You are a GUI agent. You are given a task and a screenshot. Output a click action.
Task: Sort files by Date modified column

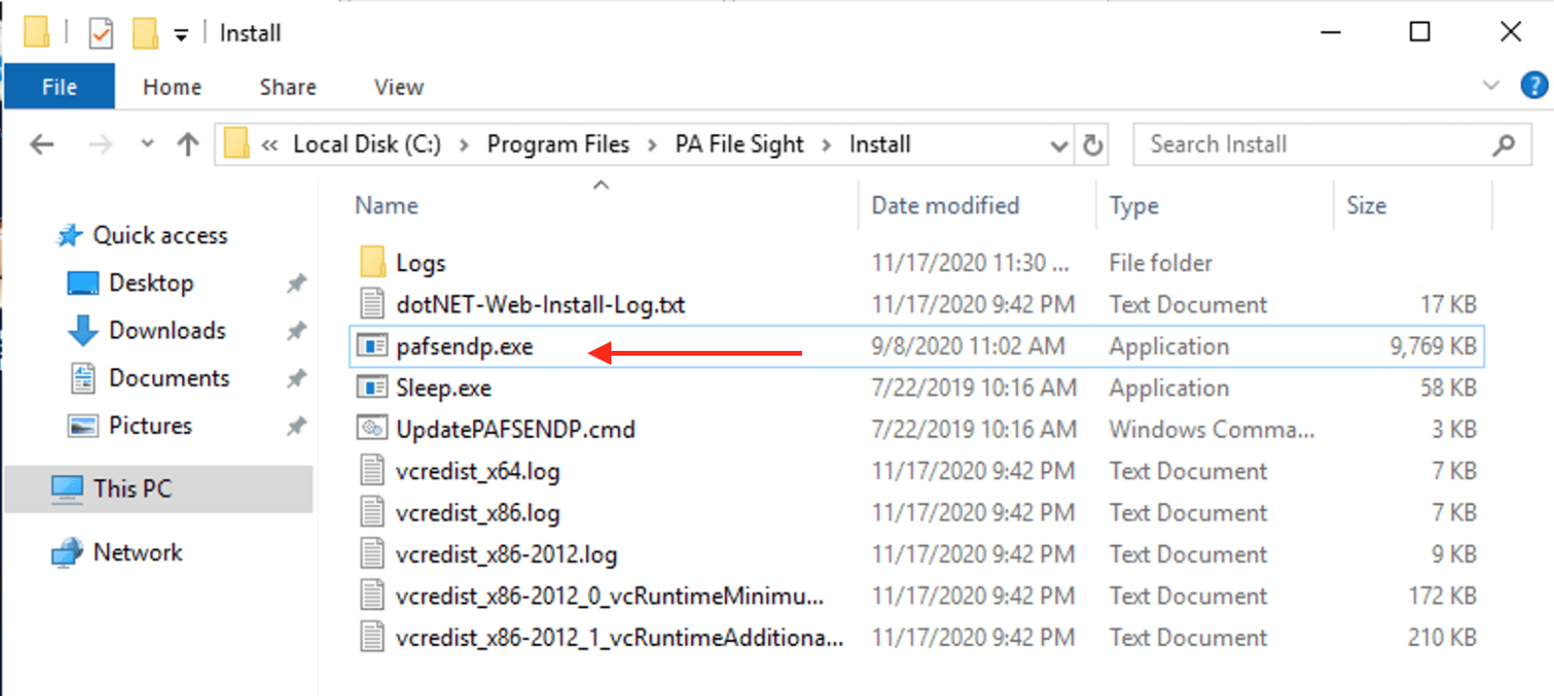945,205
